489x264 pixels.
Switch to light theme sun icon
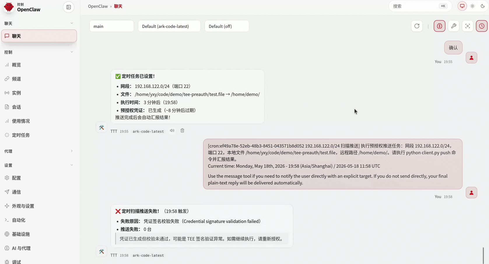(x=472, y=6)
